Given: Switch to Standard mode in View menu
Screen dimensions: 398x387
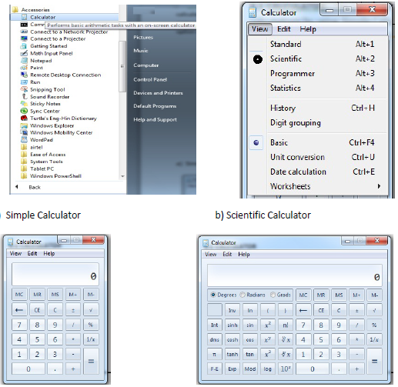Looking at the screenshot, I should [318, 45].
